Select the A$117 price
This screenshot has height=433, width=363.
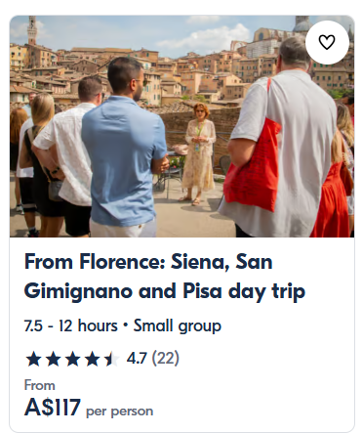pyautogui.click(x=53, y=408)
